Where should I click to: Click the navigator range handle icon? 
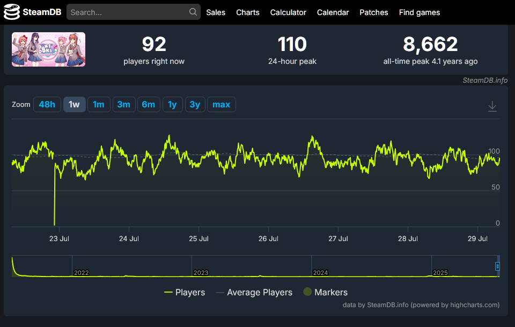click(x=497, y=266)
